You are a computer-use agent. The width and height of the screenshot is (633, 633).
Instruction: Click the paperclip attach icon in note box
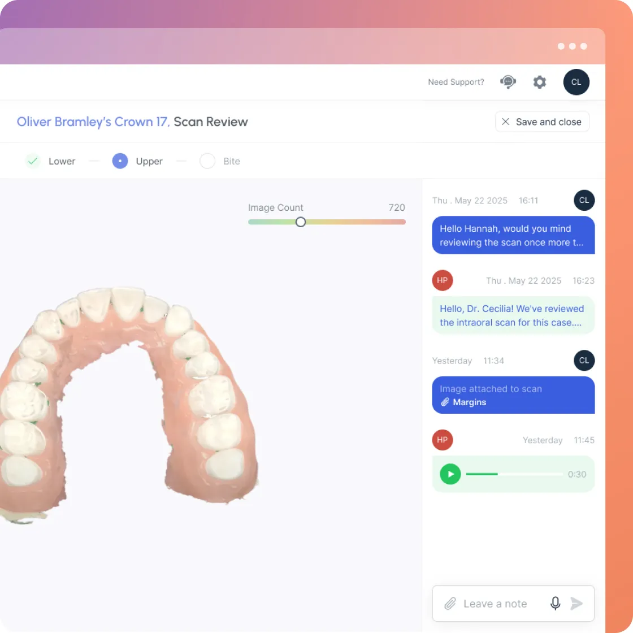tap(450, 604)
